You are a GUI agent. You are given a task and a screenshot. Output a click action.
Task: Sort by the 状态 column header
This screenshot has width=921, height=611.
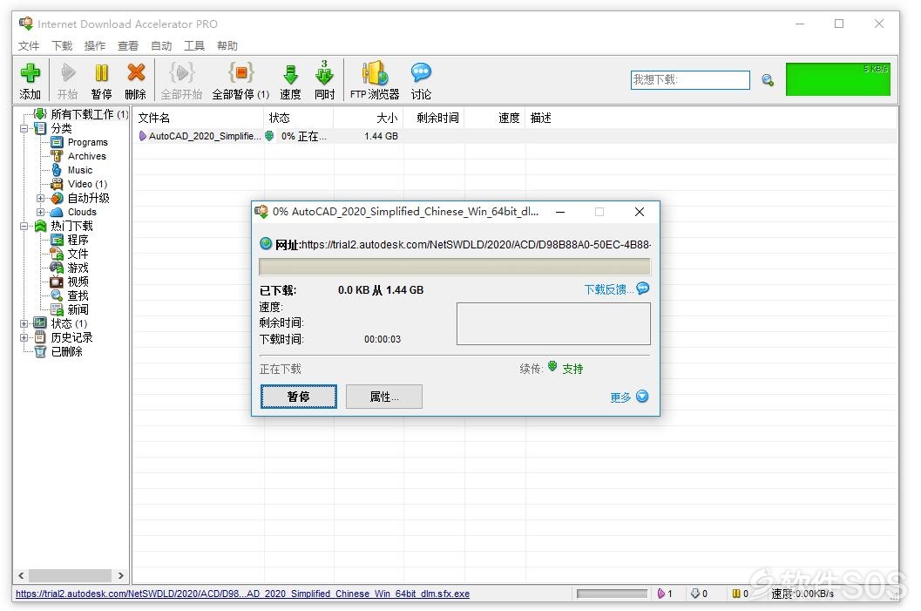tap(299, 118)
